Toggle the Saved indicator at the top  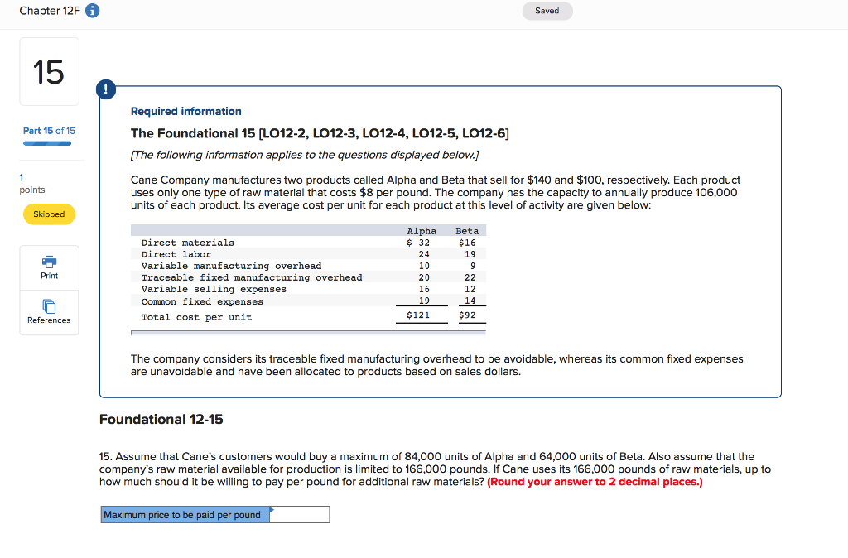click(547, 11)
